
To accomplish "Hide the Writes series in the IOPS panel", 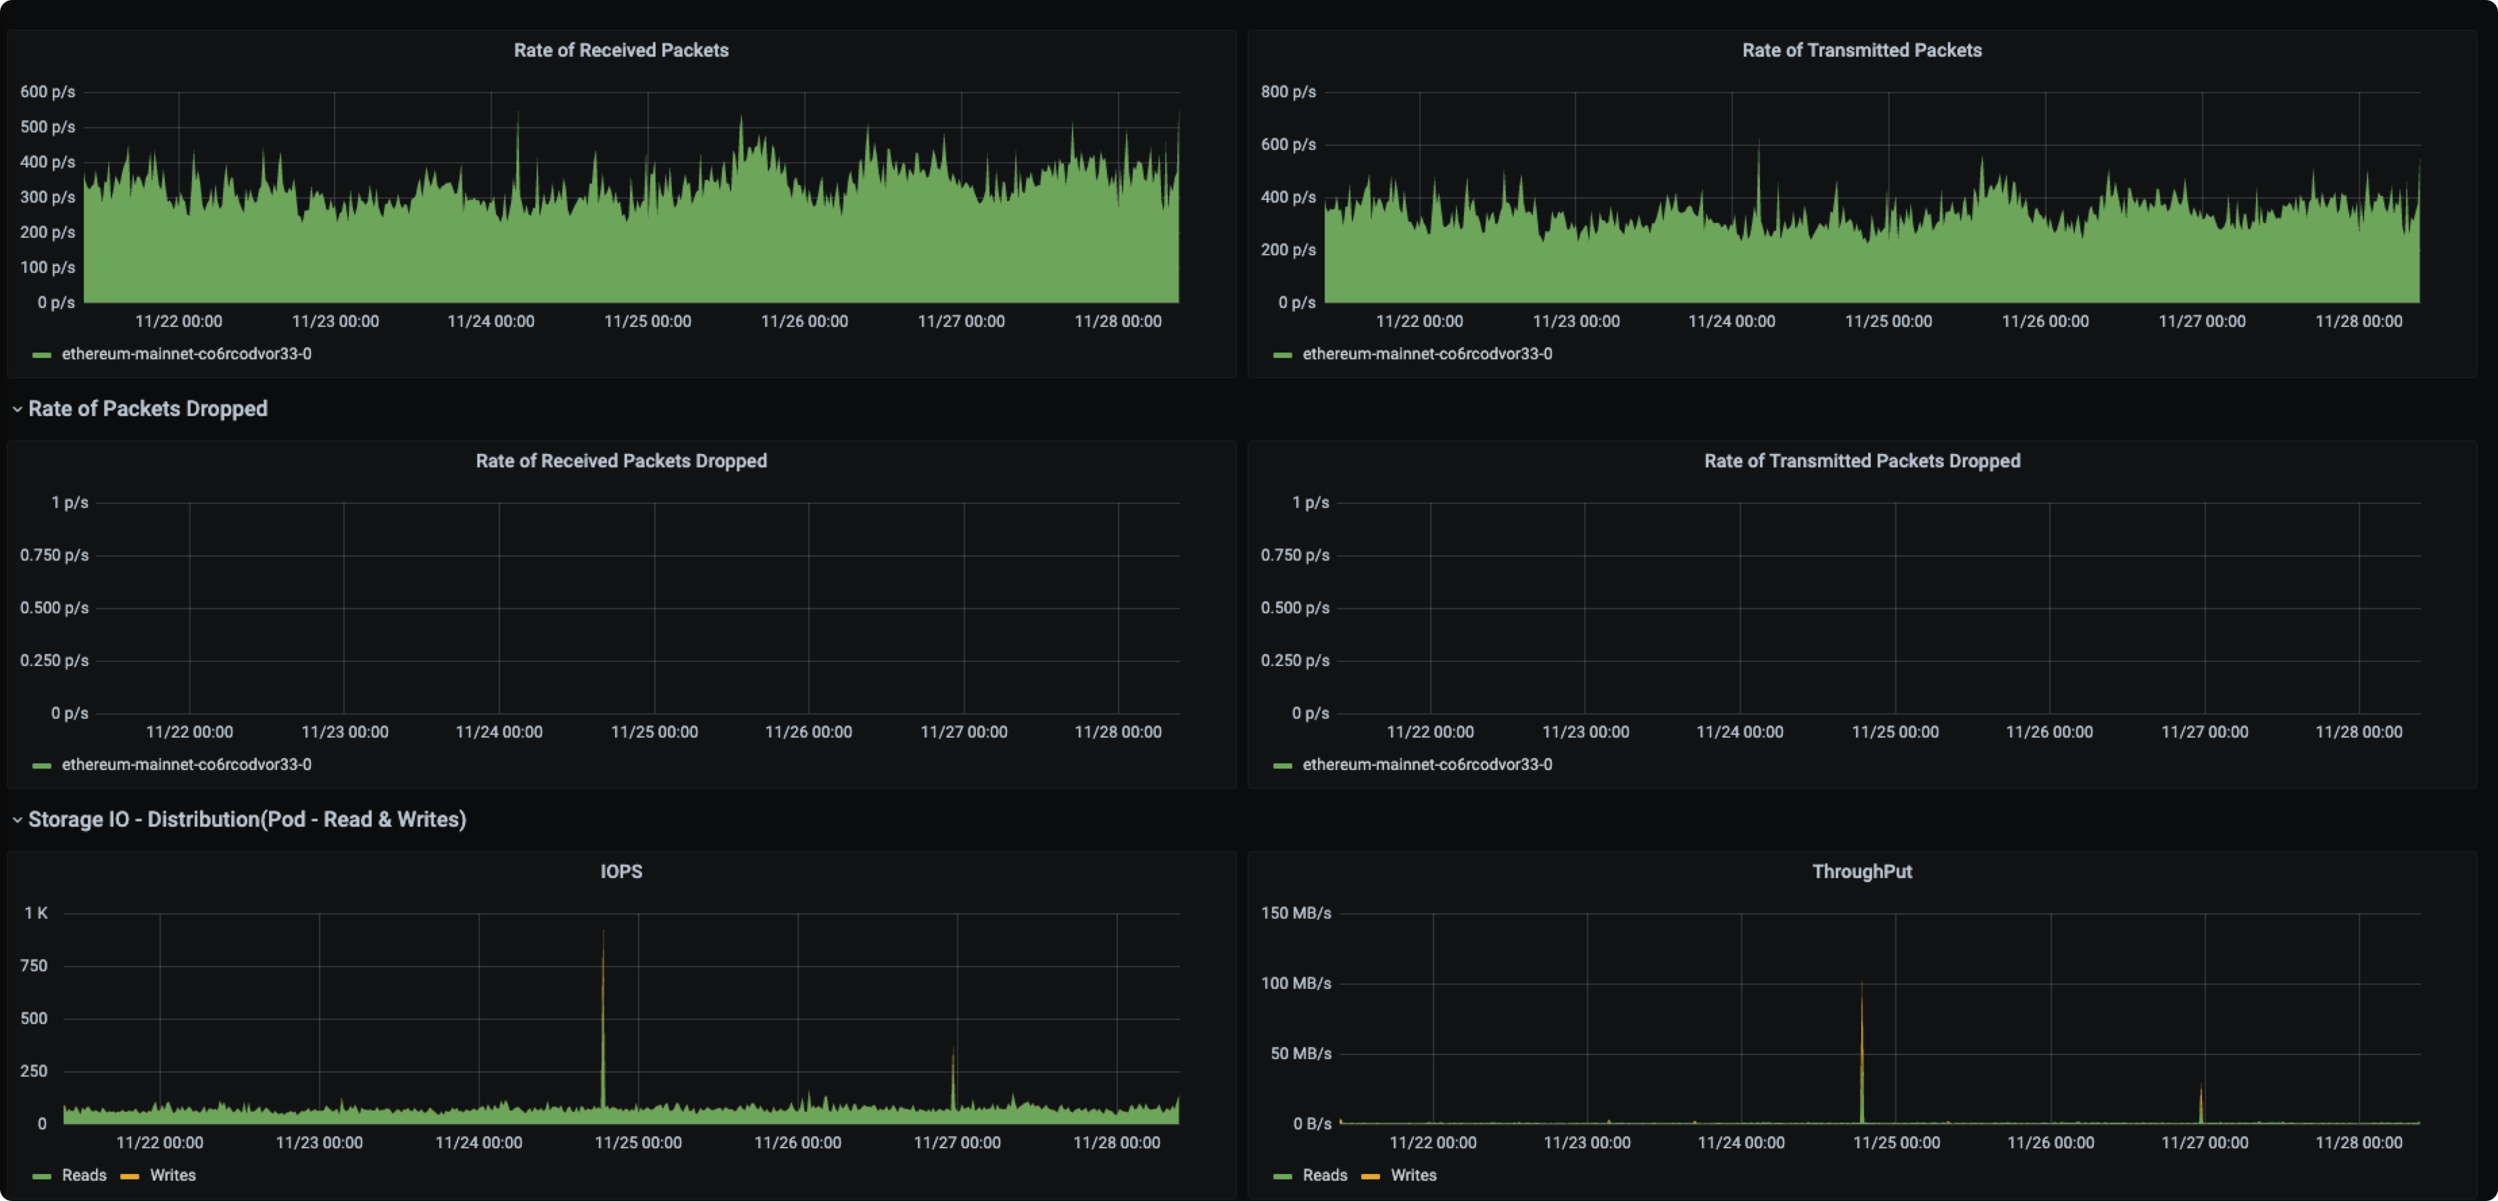I will point(172,1175).
